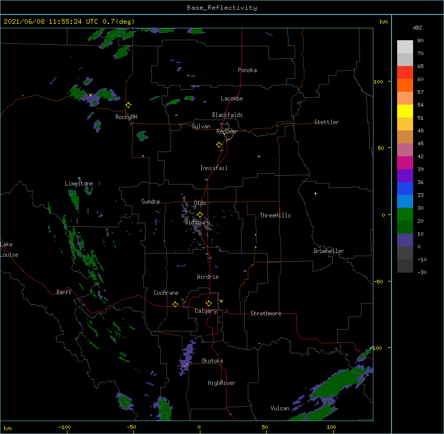Pick the blue 33-36 dBZ legend swatch
This screenshot has width=444, height=434.
point(405,189)
